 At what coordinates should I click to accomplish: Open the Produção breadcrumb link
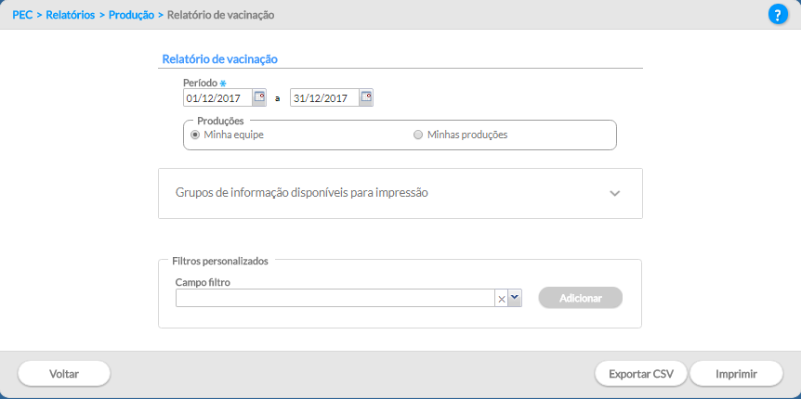tap(131, 15)
